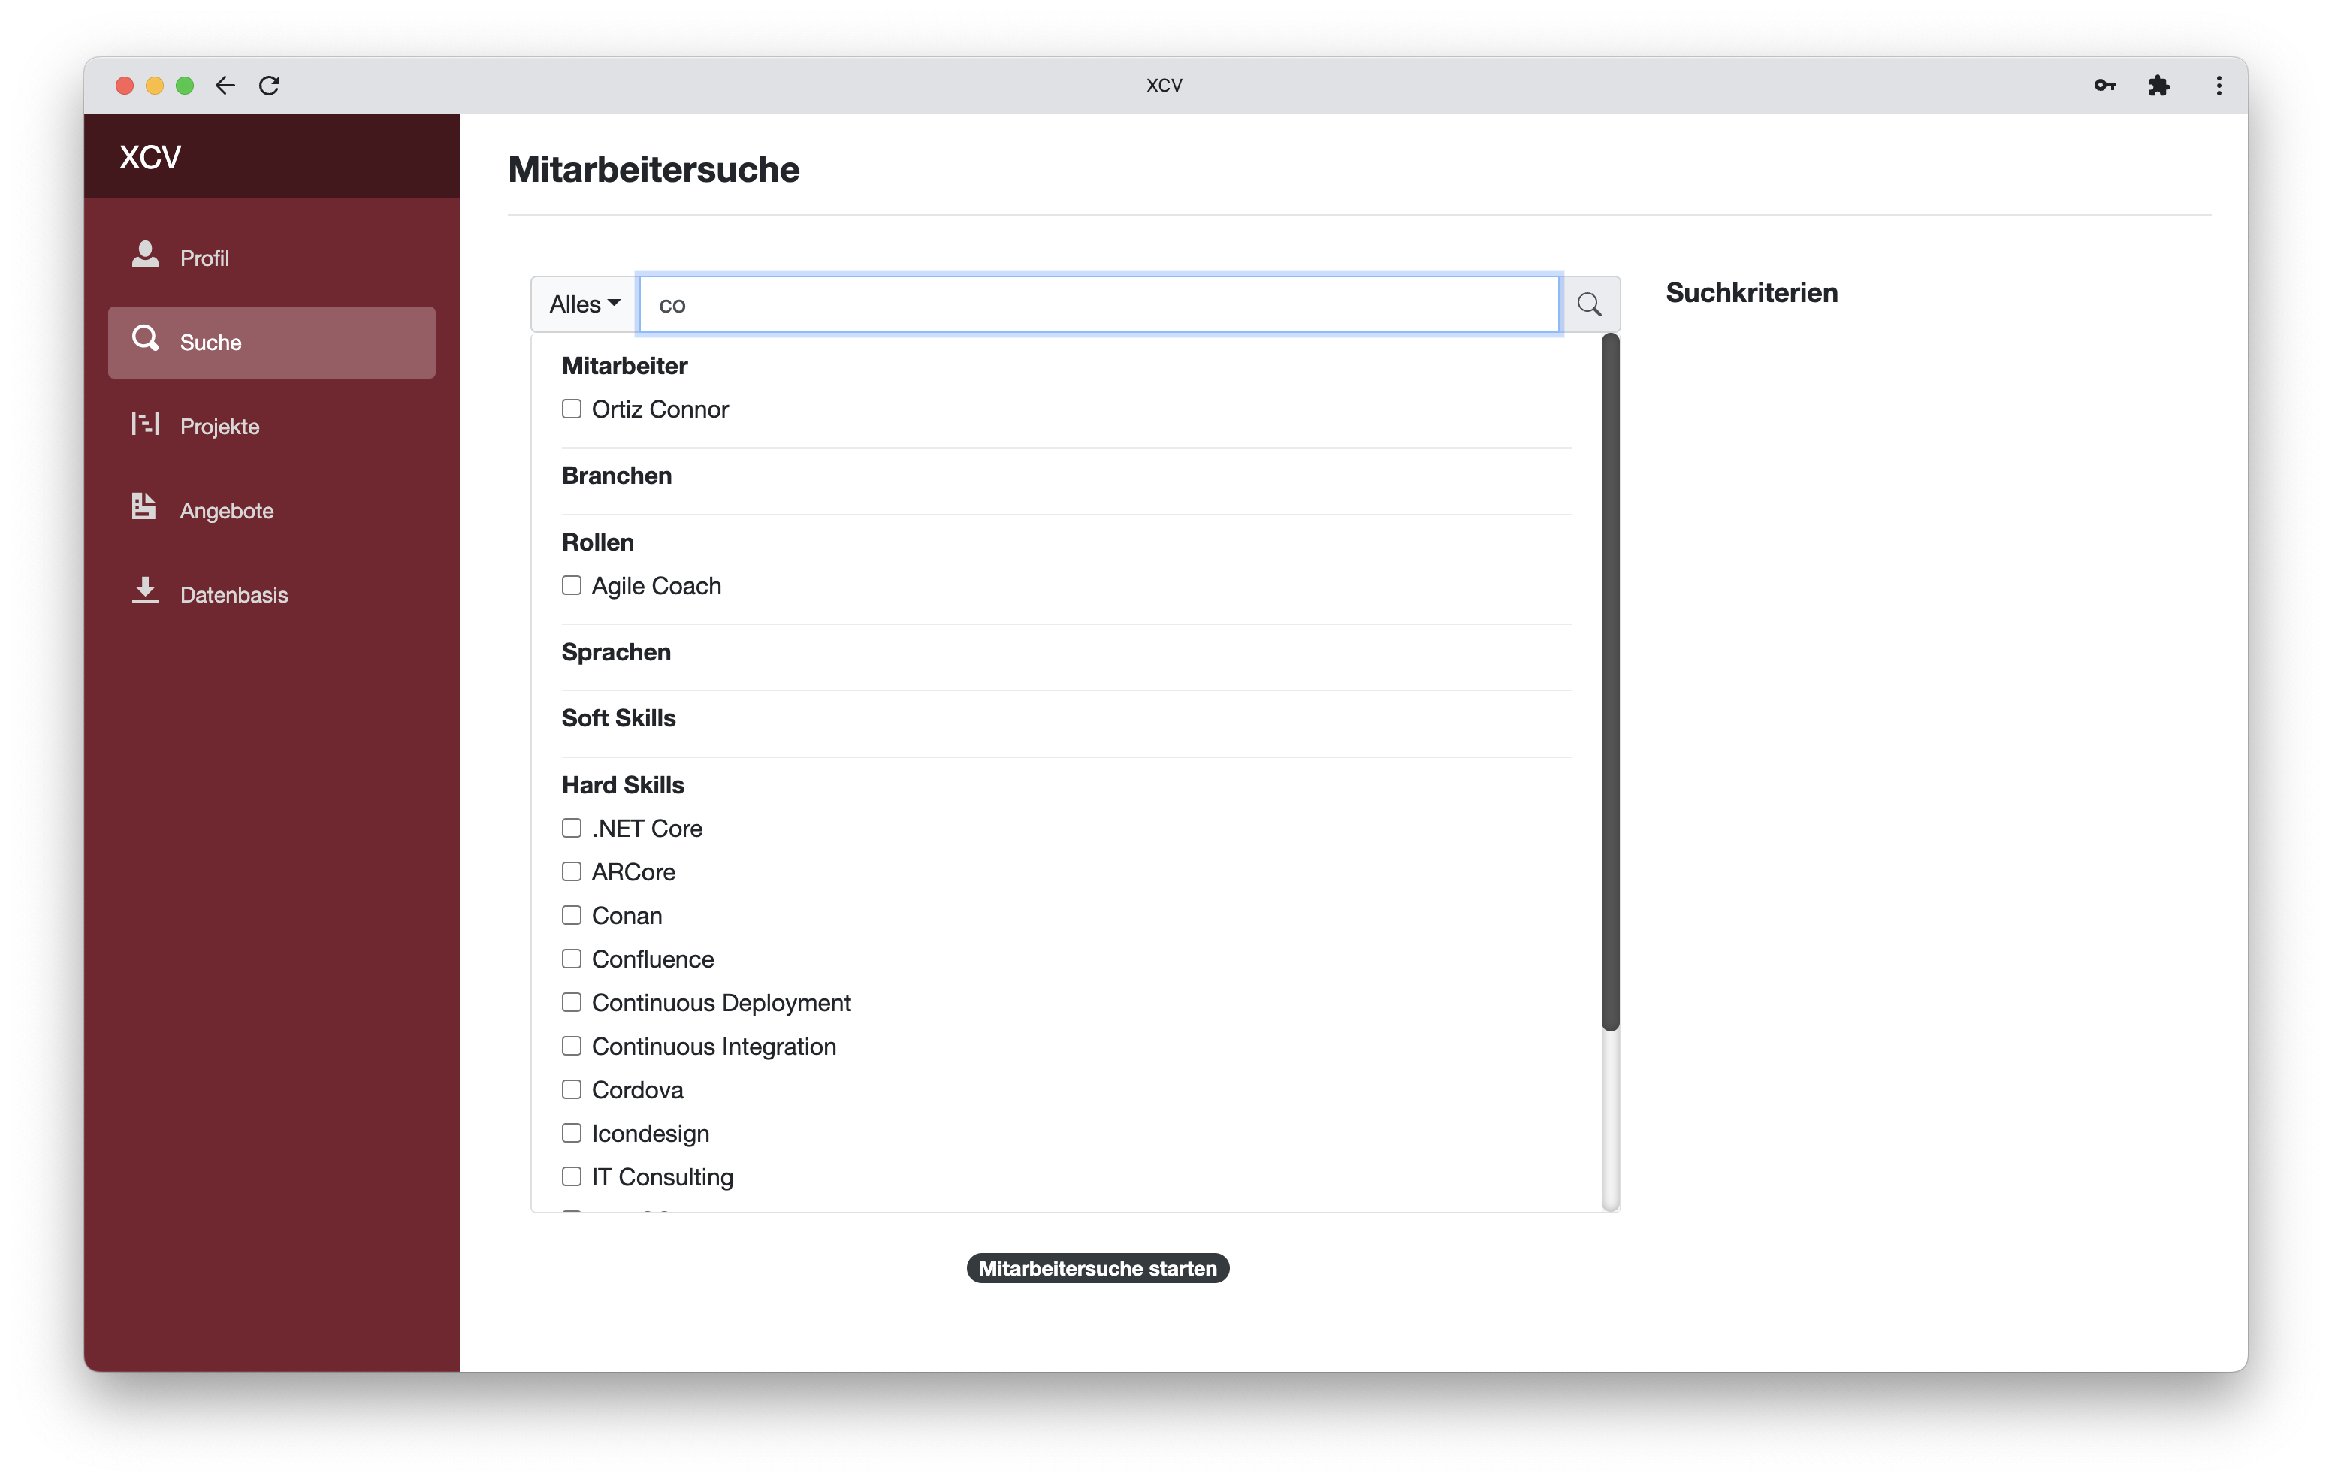2332x1483 pixels.
Task: Select the Conan checkbox
Action: pos(572,914)
